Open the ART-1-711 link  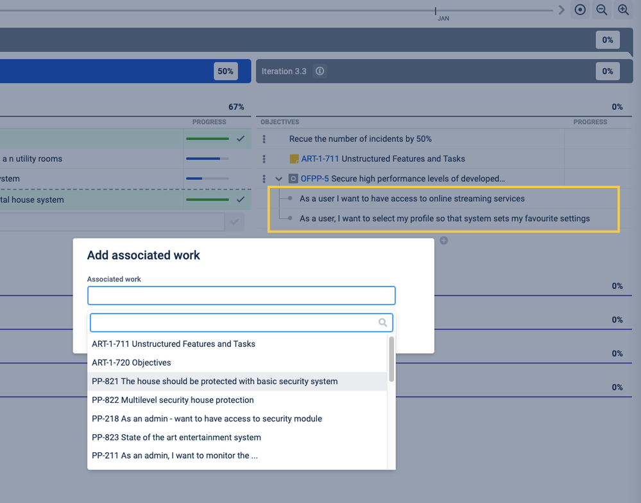320,159
